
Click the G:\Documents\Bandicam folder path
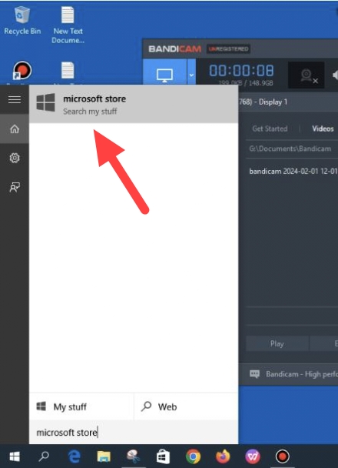(290, 149)
